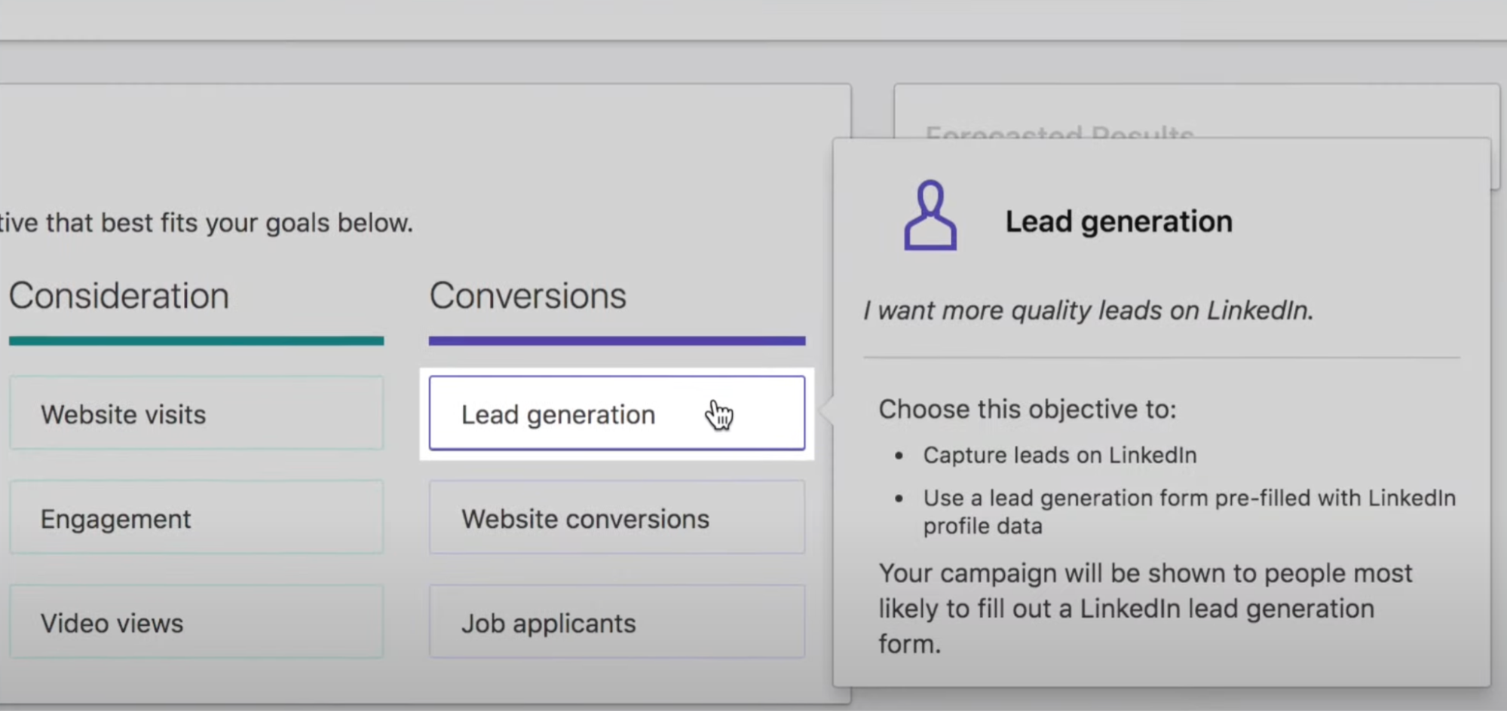Click 'Your campaign will be shown' paragraph
Screen dimensions: 1507x711
coord(1145,609)
